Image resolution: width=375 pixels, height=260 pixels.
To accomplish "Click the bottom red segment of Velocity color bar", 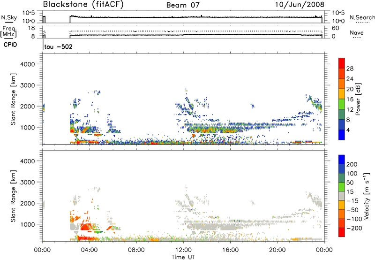I will click(342, 232).
